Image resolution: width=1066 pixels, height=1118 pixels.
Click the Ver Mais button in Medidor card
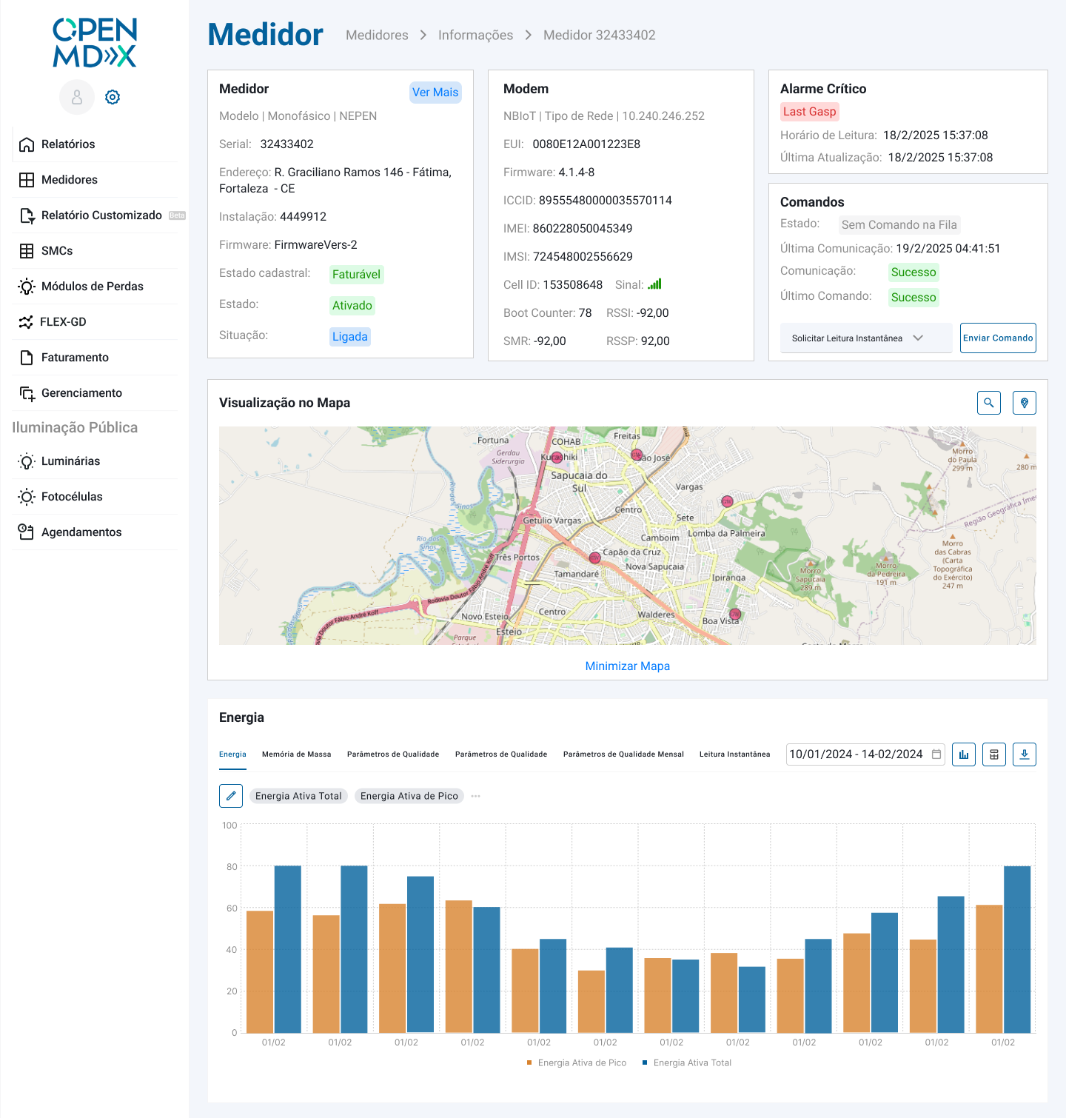[x=435, y=93]
